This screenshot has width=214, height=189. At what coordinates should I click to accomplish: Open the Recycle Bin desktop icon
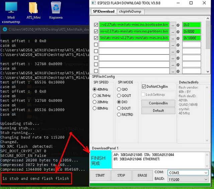pyautogui.click(x=56, y=10)
